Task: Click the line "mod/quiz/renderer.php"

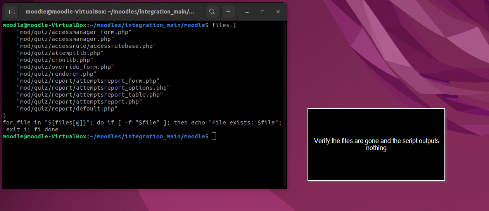Action: click(57, 74)
